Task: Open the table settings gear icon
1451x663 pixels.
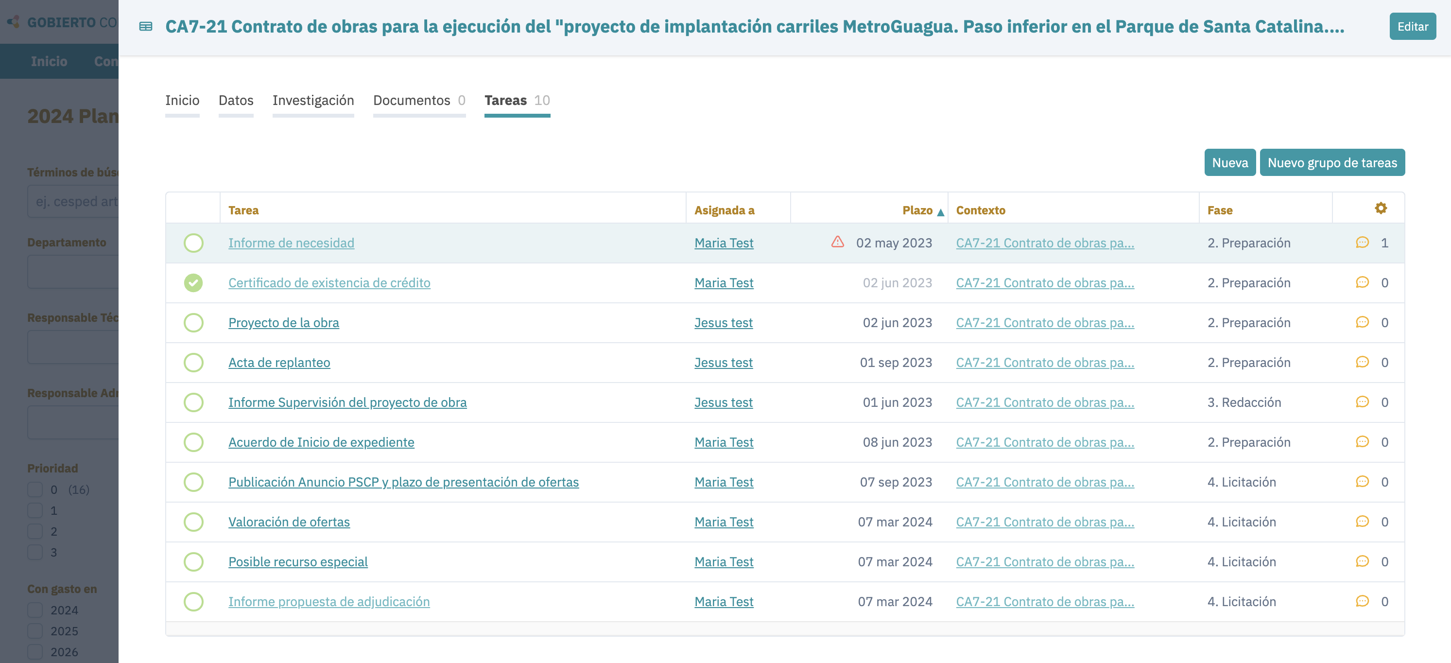Action: [1381, 209]
